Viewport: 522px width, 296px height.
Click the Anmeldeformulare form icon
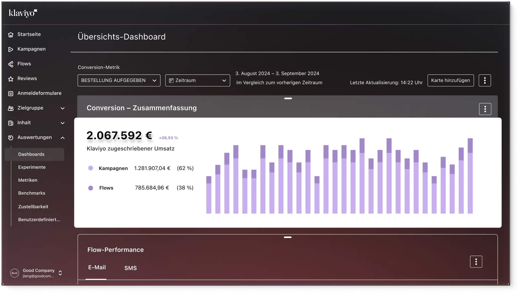[x=11, y=93]
